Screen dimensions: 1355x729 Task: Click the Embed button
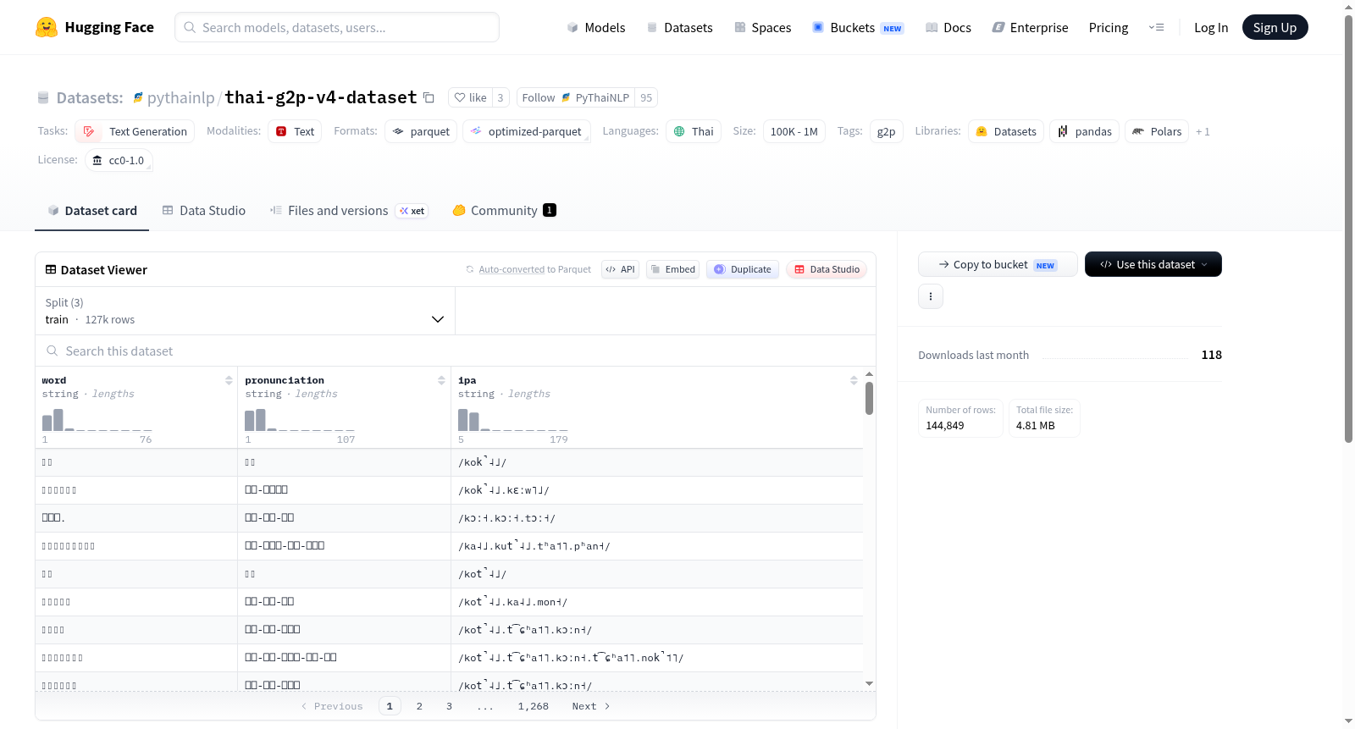point(672,269)
